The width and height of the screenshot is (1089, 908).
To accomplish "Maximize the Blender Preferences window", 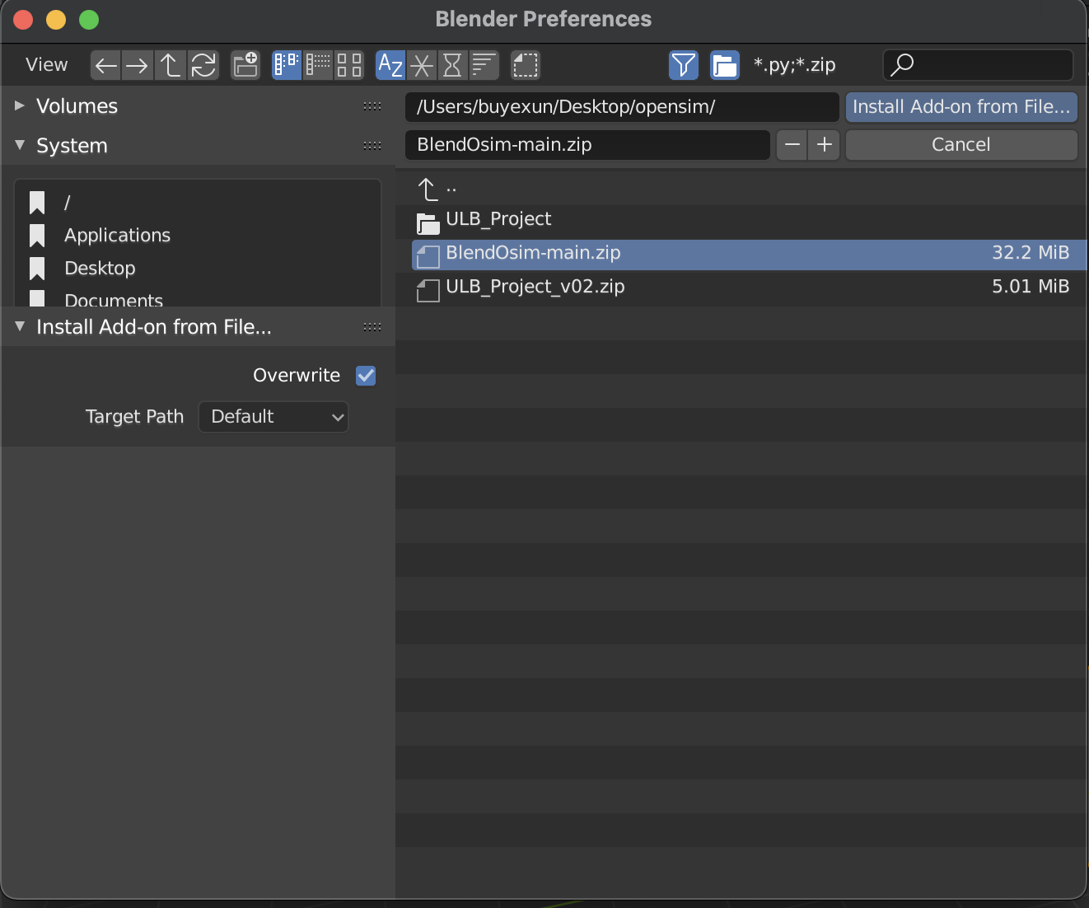I will pos(89,20).
